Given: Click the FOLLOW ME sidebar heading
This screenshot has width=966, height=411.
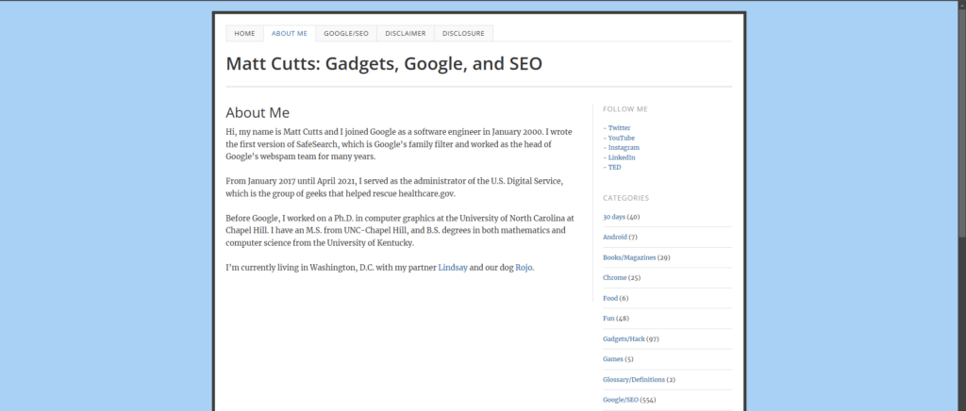Looking at the screenshot, I should point(625,109).
